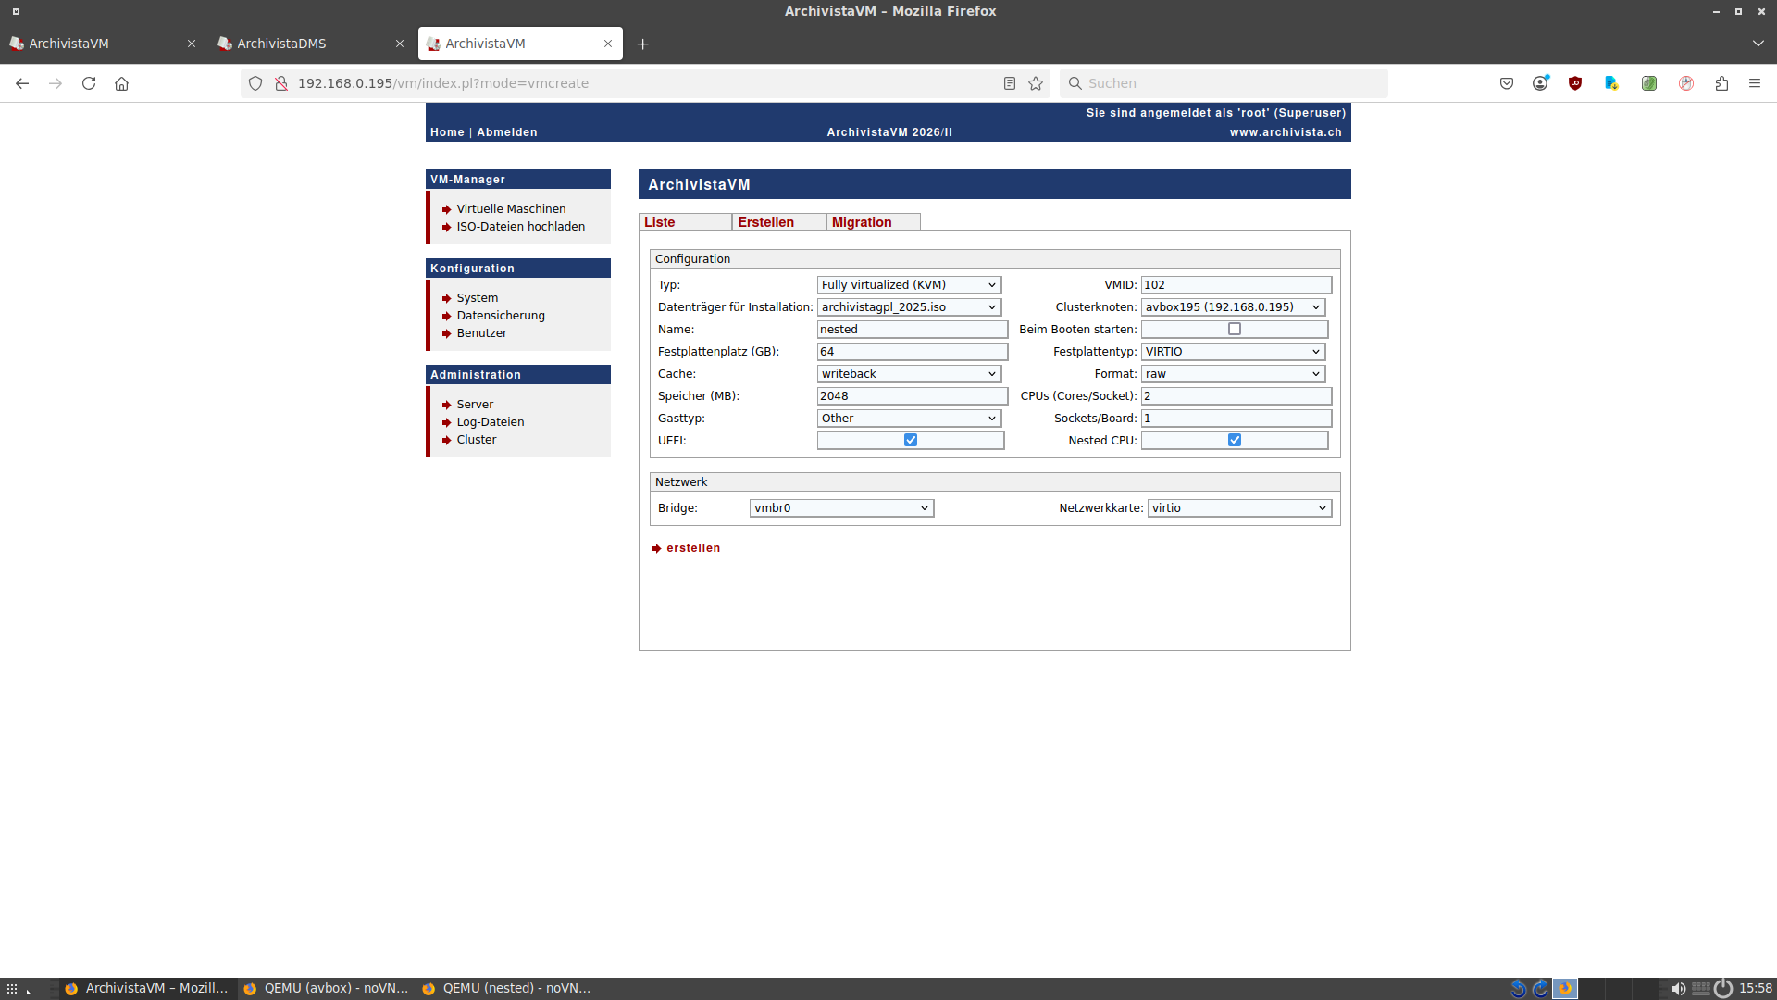Open ISO-Dateien hochladen in sidebar
The width and height of the screenshot is (1777, 1000).
click(520, 227)
